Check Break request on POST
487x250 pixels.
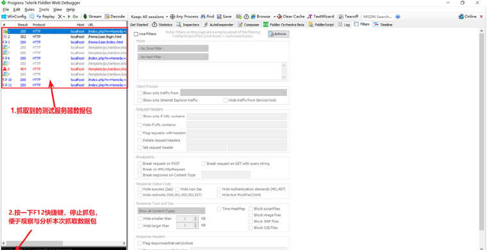pyautogui.click(x=140, y=164)
